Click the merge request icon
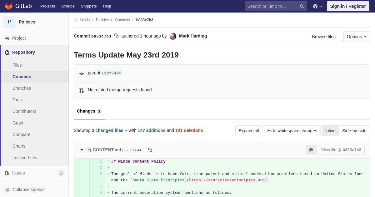 (82, 90)
